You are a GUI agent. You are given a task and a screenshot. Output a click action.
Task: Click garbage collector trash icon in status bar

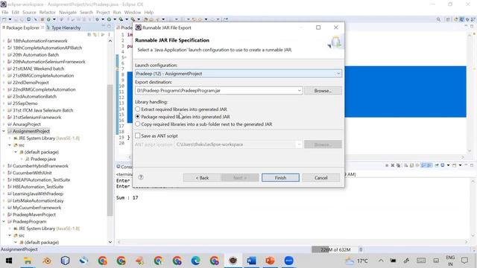tap(361, 249)
